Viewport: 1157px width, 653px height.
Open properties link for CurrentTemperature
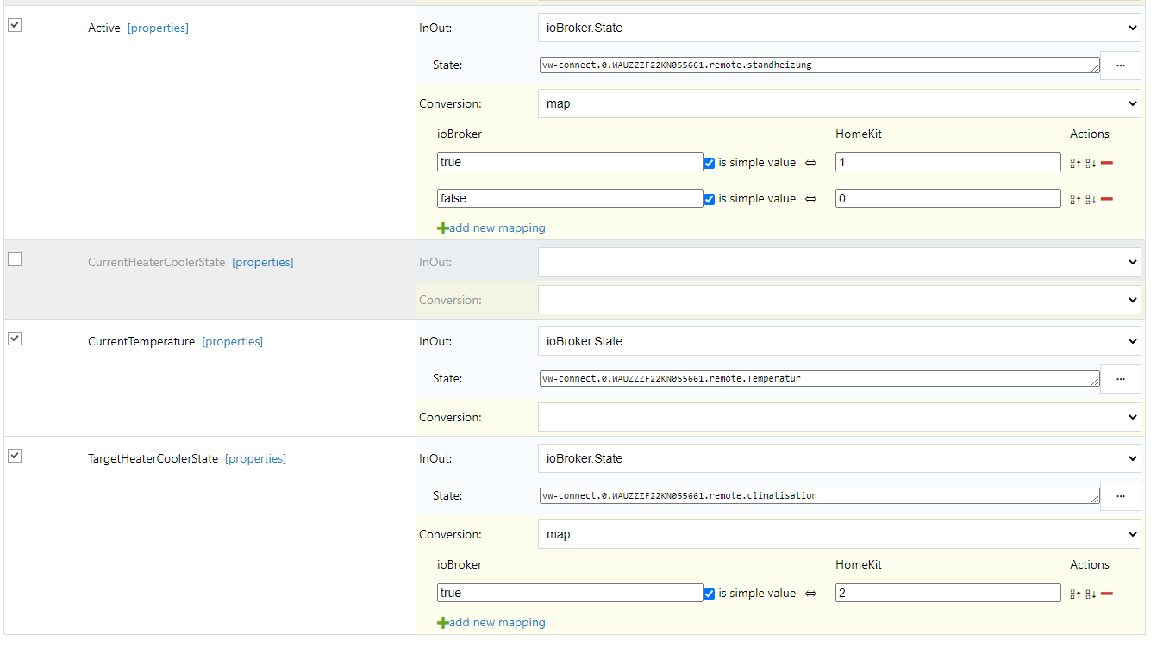point(232,342)
